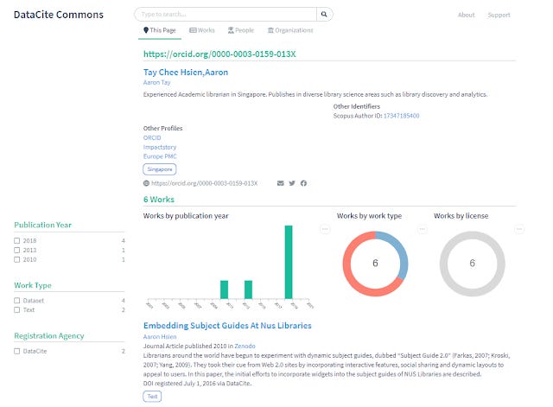Click the Singapore tag button
The height and width of the screenshot is (407, 553).
tap(160, 169)
